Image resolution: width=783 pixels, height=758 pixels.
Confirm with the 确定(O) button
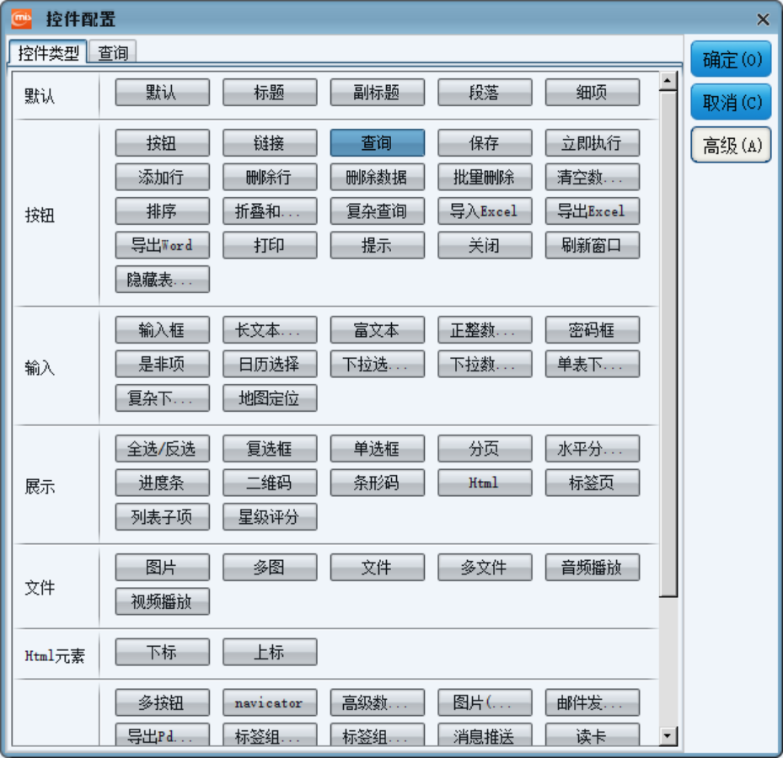[x=731, y=60]
